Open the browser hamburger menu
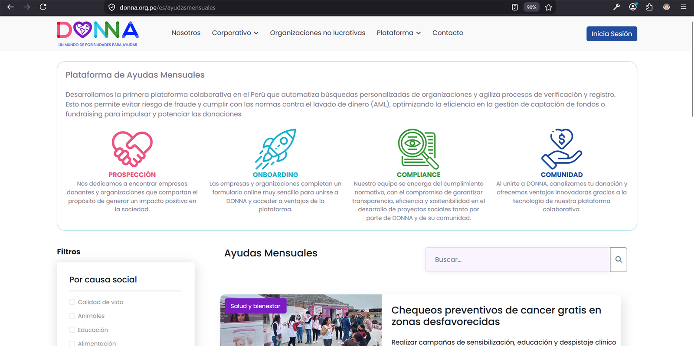This screenshot has width=694, height=346. pyautogui.click(x=684, y=7)
